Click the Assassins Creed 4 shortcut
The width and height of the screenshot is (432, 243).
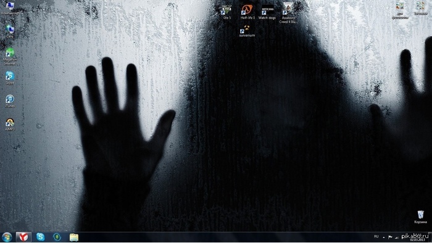[x=288, y=13]
